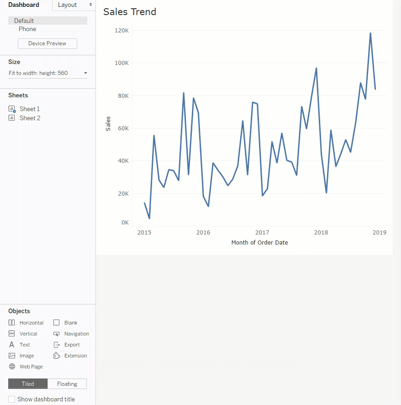
Task: Toggle Tiled layout mode
Action: click(27, 384)
